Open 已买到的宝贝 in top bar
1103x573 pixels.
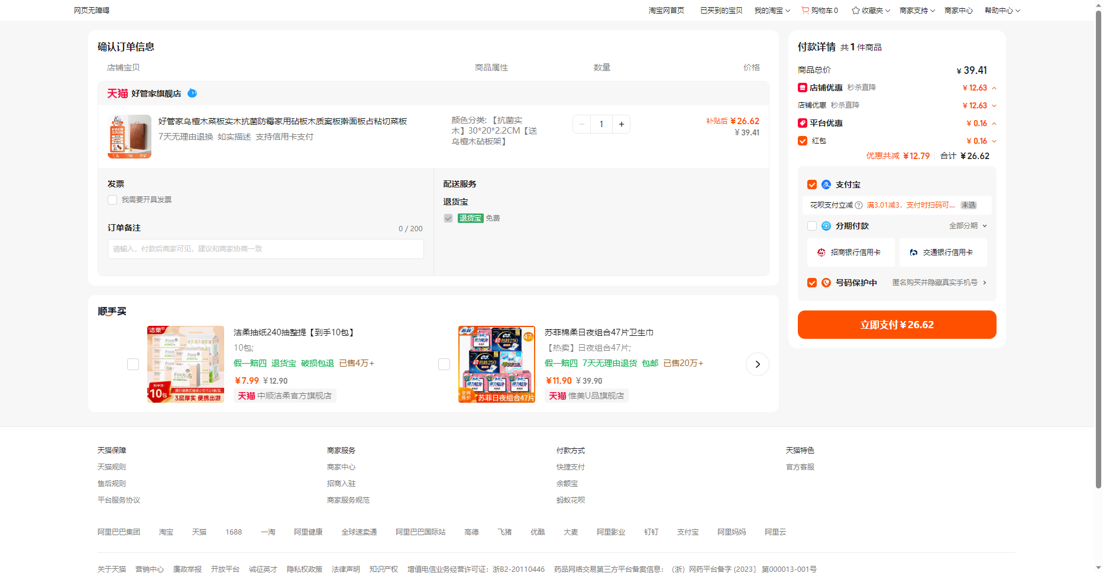(x=722, y=11)
